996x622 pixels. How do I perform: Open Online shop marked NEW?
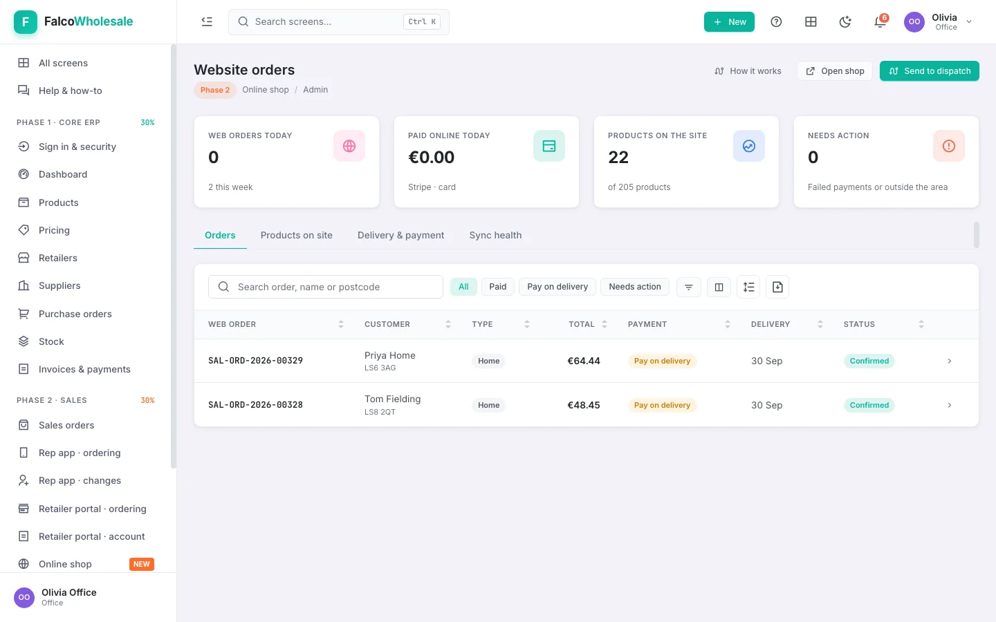[x=86, y=564]
